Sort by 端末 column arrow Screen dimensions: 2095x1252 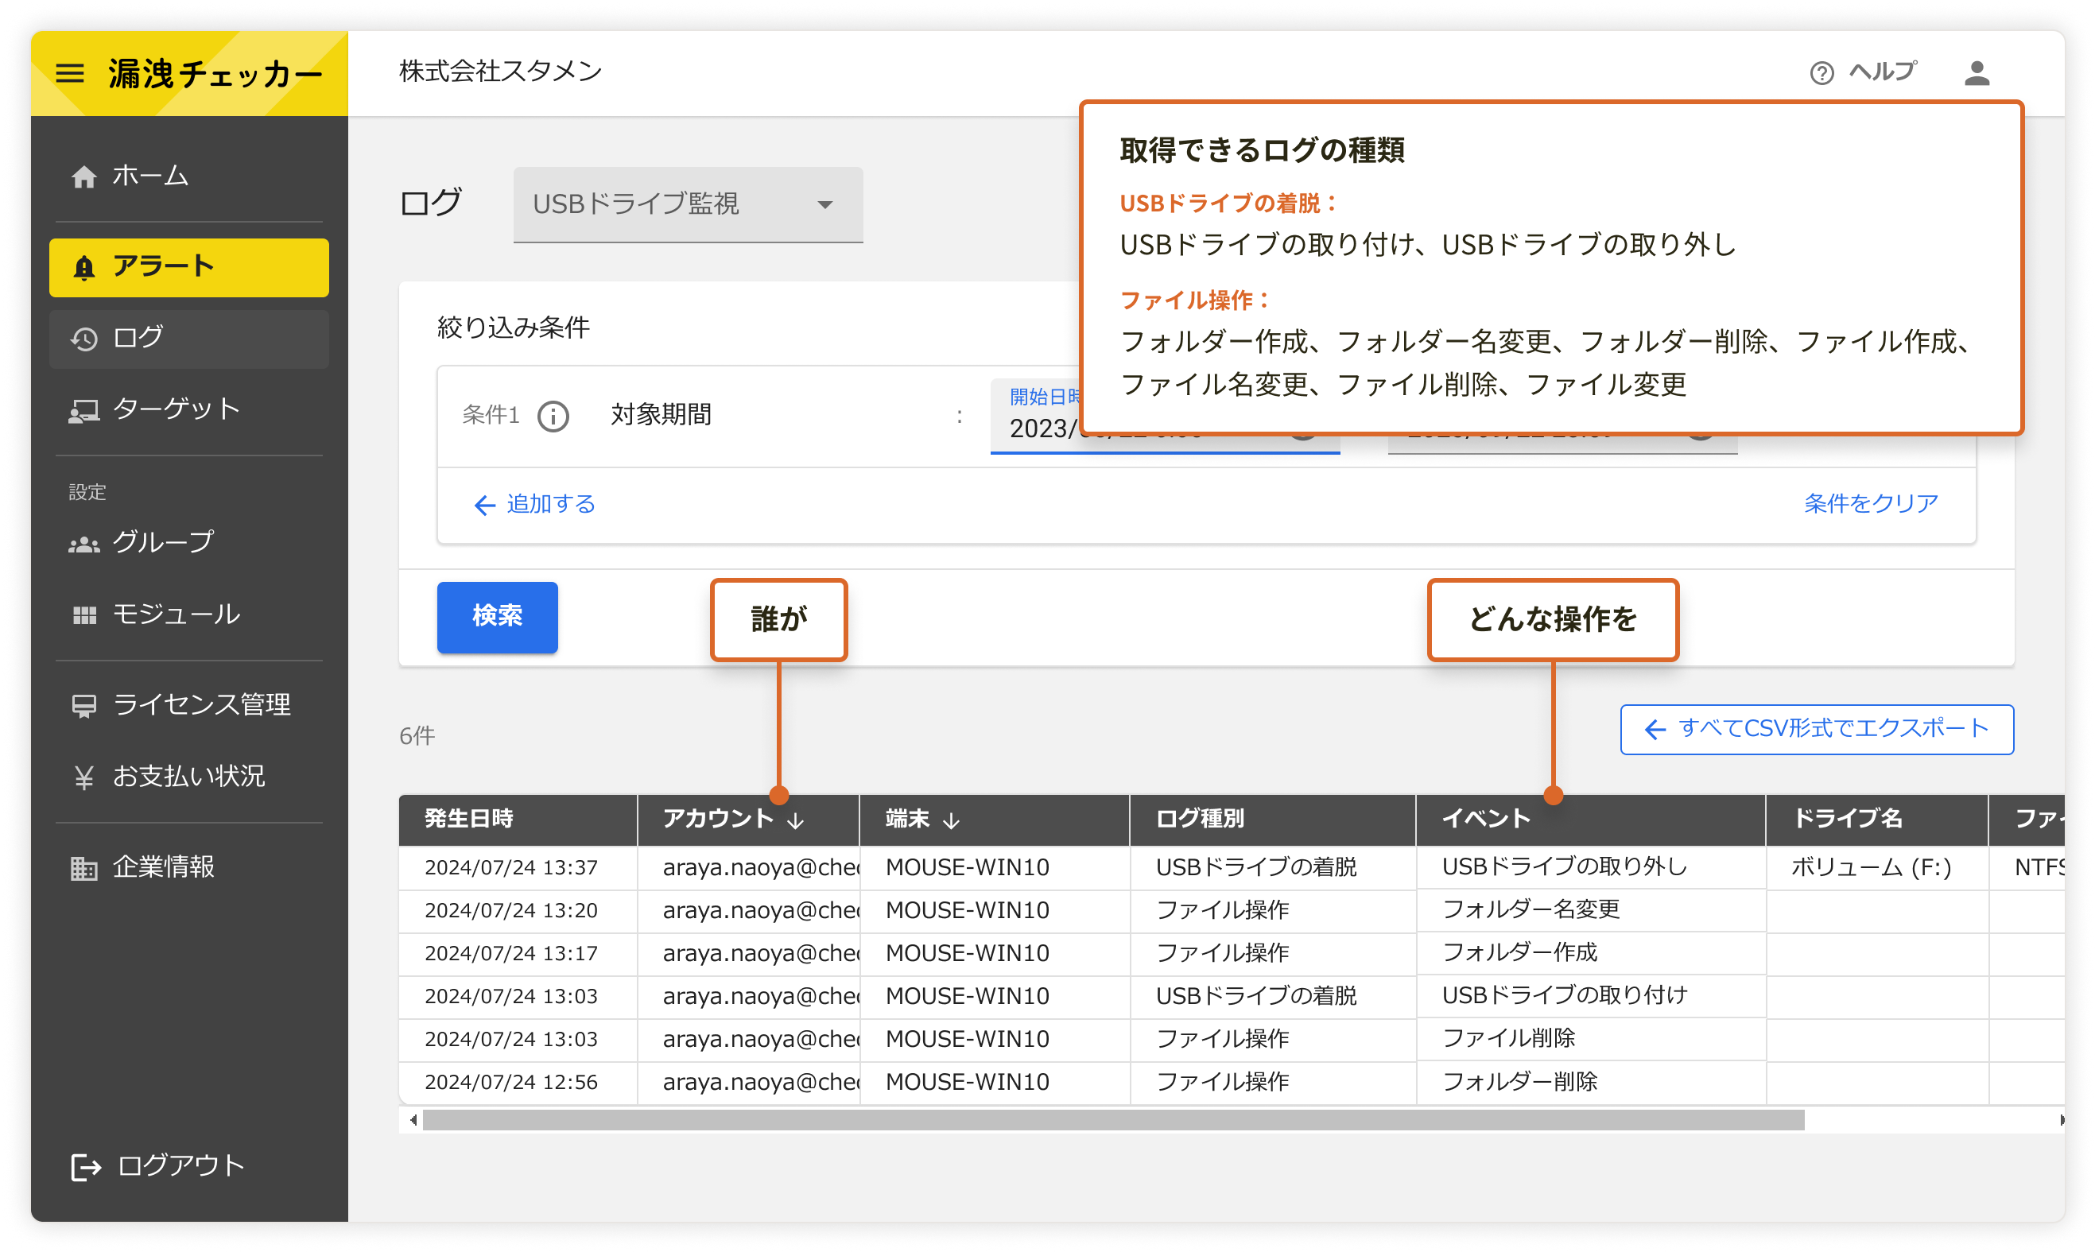point(951,820)
